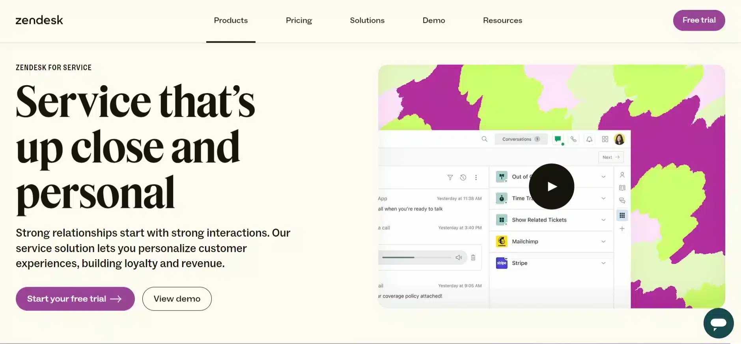
Task: Click the highlighted apps grid sidebar icon
Action: pos(622,215)
